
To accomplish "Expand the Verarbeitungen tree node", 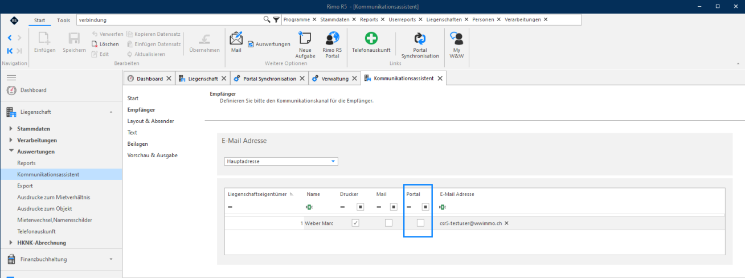I will pos(11,140).
